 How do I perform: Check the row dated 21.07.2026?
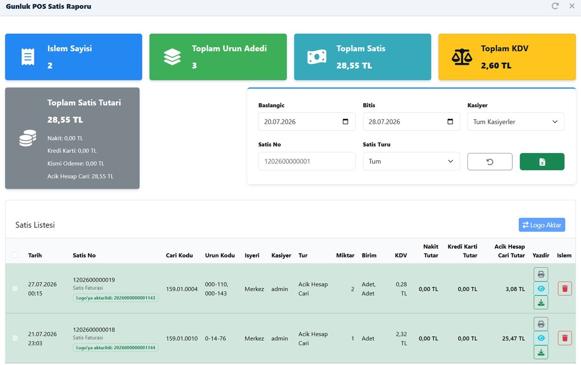click(15, 338)
